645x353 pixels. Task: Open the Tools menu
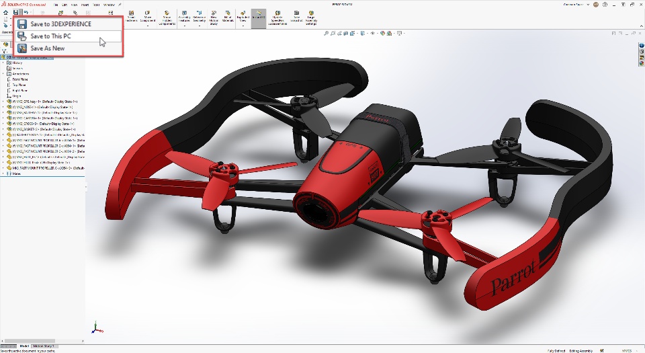pos(96,5)
